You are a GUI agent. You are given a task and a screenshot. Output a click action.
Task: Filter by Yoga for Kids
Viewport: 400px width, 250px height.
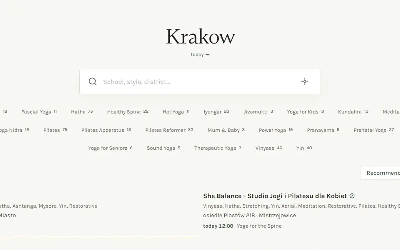point(305,112)
